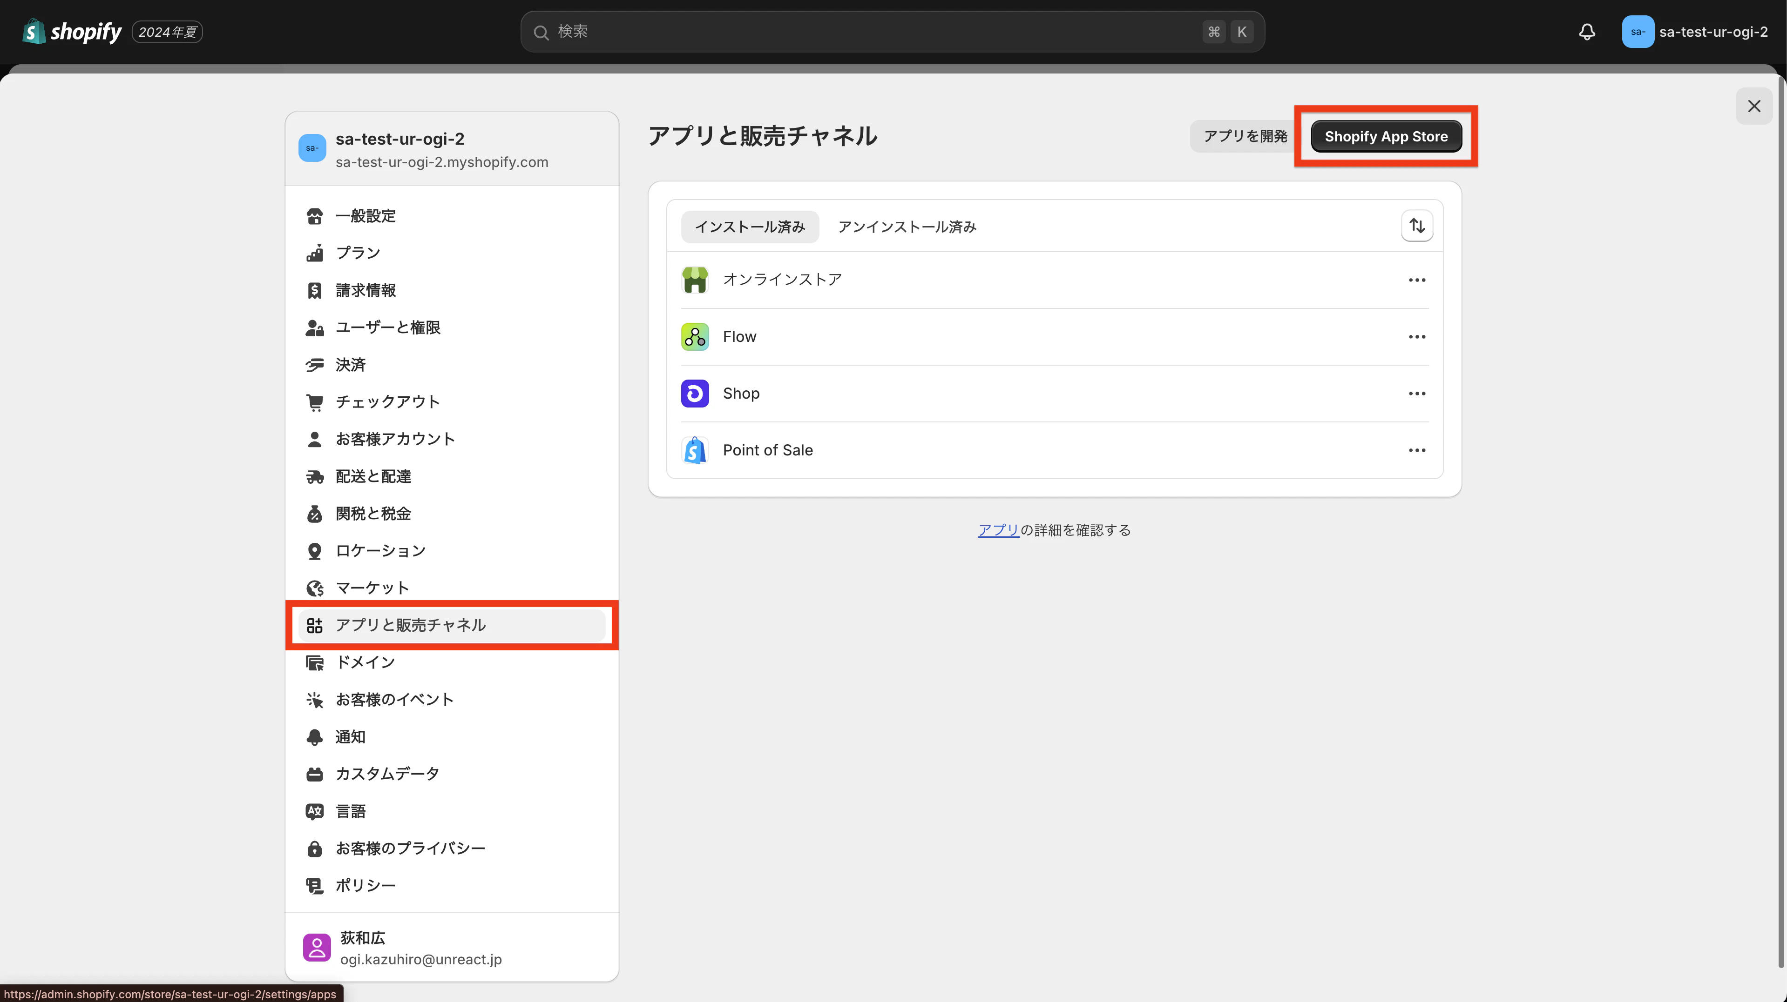Click the Shop app icon

694,394
